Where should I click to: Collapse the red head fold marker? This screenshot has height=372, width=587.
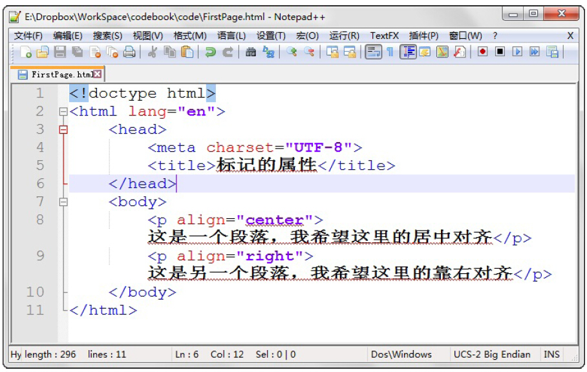63,129
